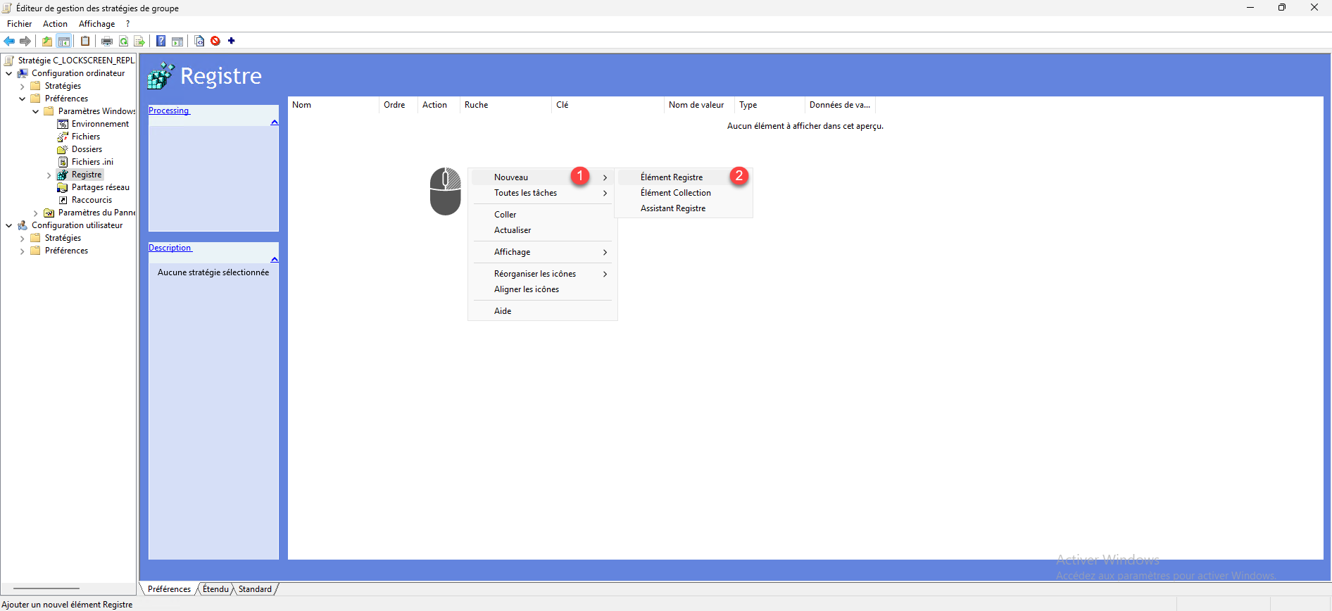1332x611 pixels.
Task: Open help via blue question mark icon
Action: click(161, 41)
